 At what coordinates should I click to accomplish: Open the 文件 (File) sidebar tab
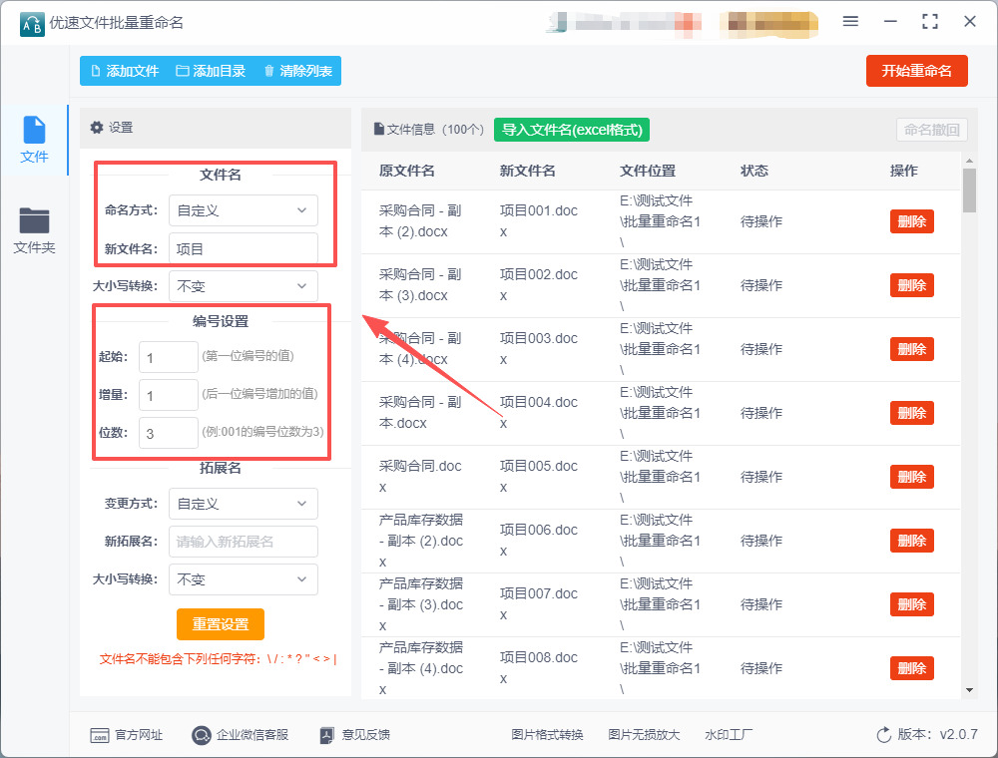[34, 140]
